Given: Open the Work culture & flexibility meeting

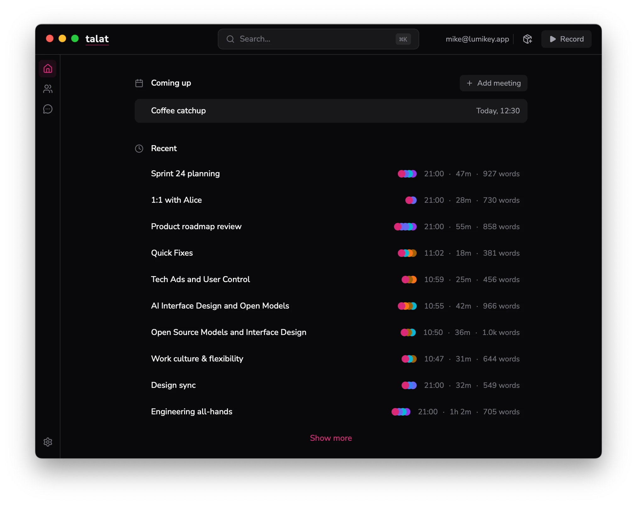Looking at the screenshot, I should 197,359.
